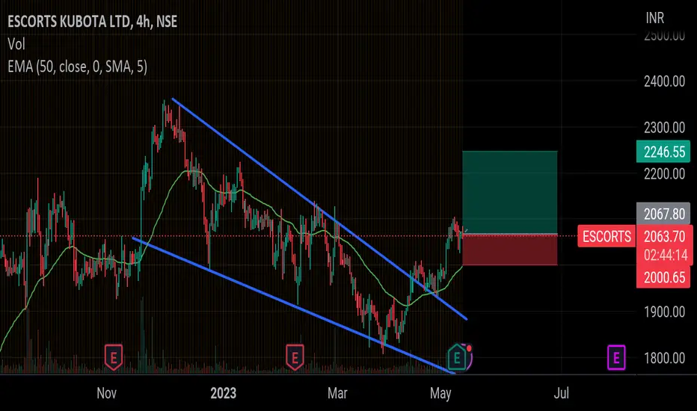The image size is (697, 411).
Task: Click the 2246.55 target price label
Action: point(663,152)
